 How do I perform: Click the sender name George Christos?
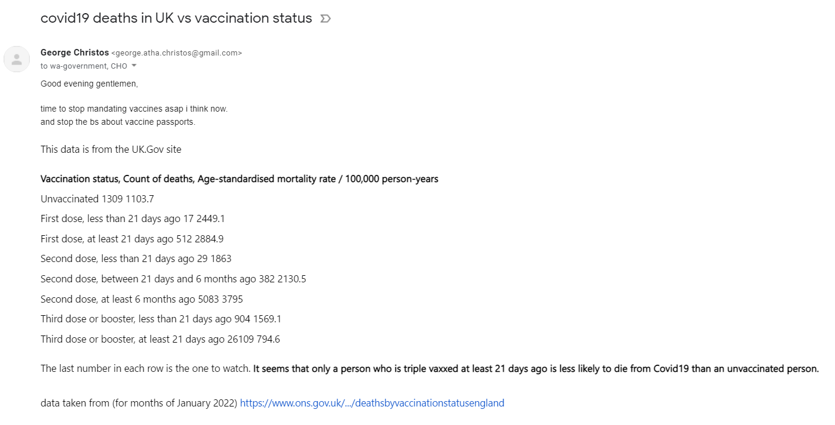[75, 53]
